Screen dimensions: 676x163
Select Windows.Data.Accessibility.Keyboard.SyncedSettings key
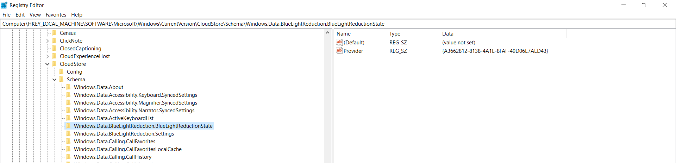(136, 95)
